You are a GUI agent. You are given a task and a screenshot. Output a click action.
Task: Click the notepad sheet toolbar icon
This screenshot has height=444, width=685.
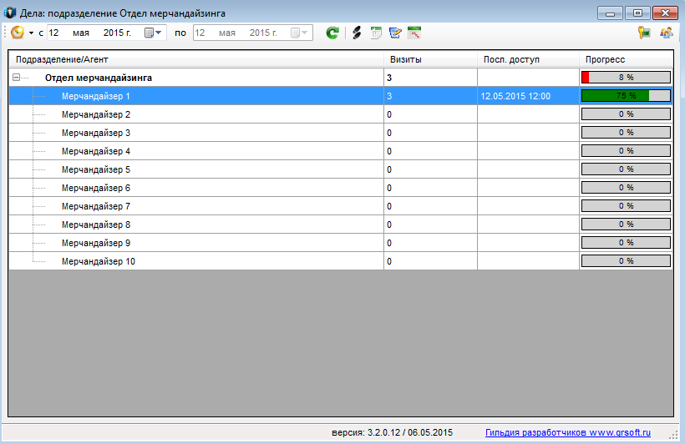[376, 33]
